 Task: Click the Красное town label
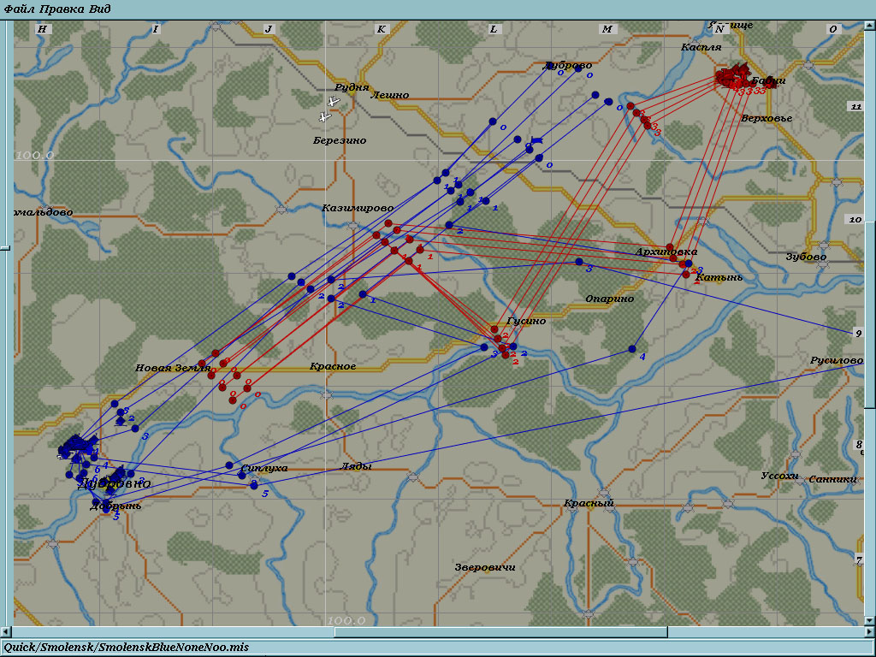[x=333, y=366]
